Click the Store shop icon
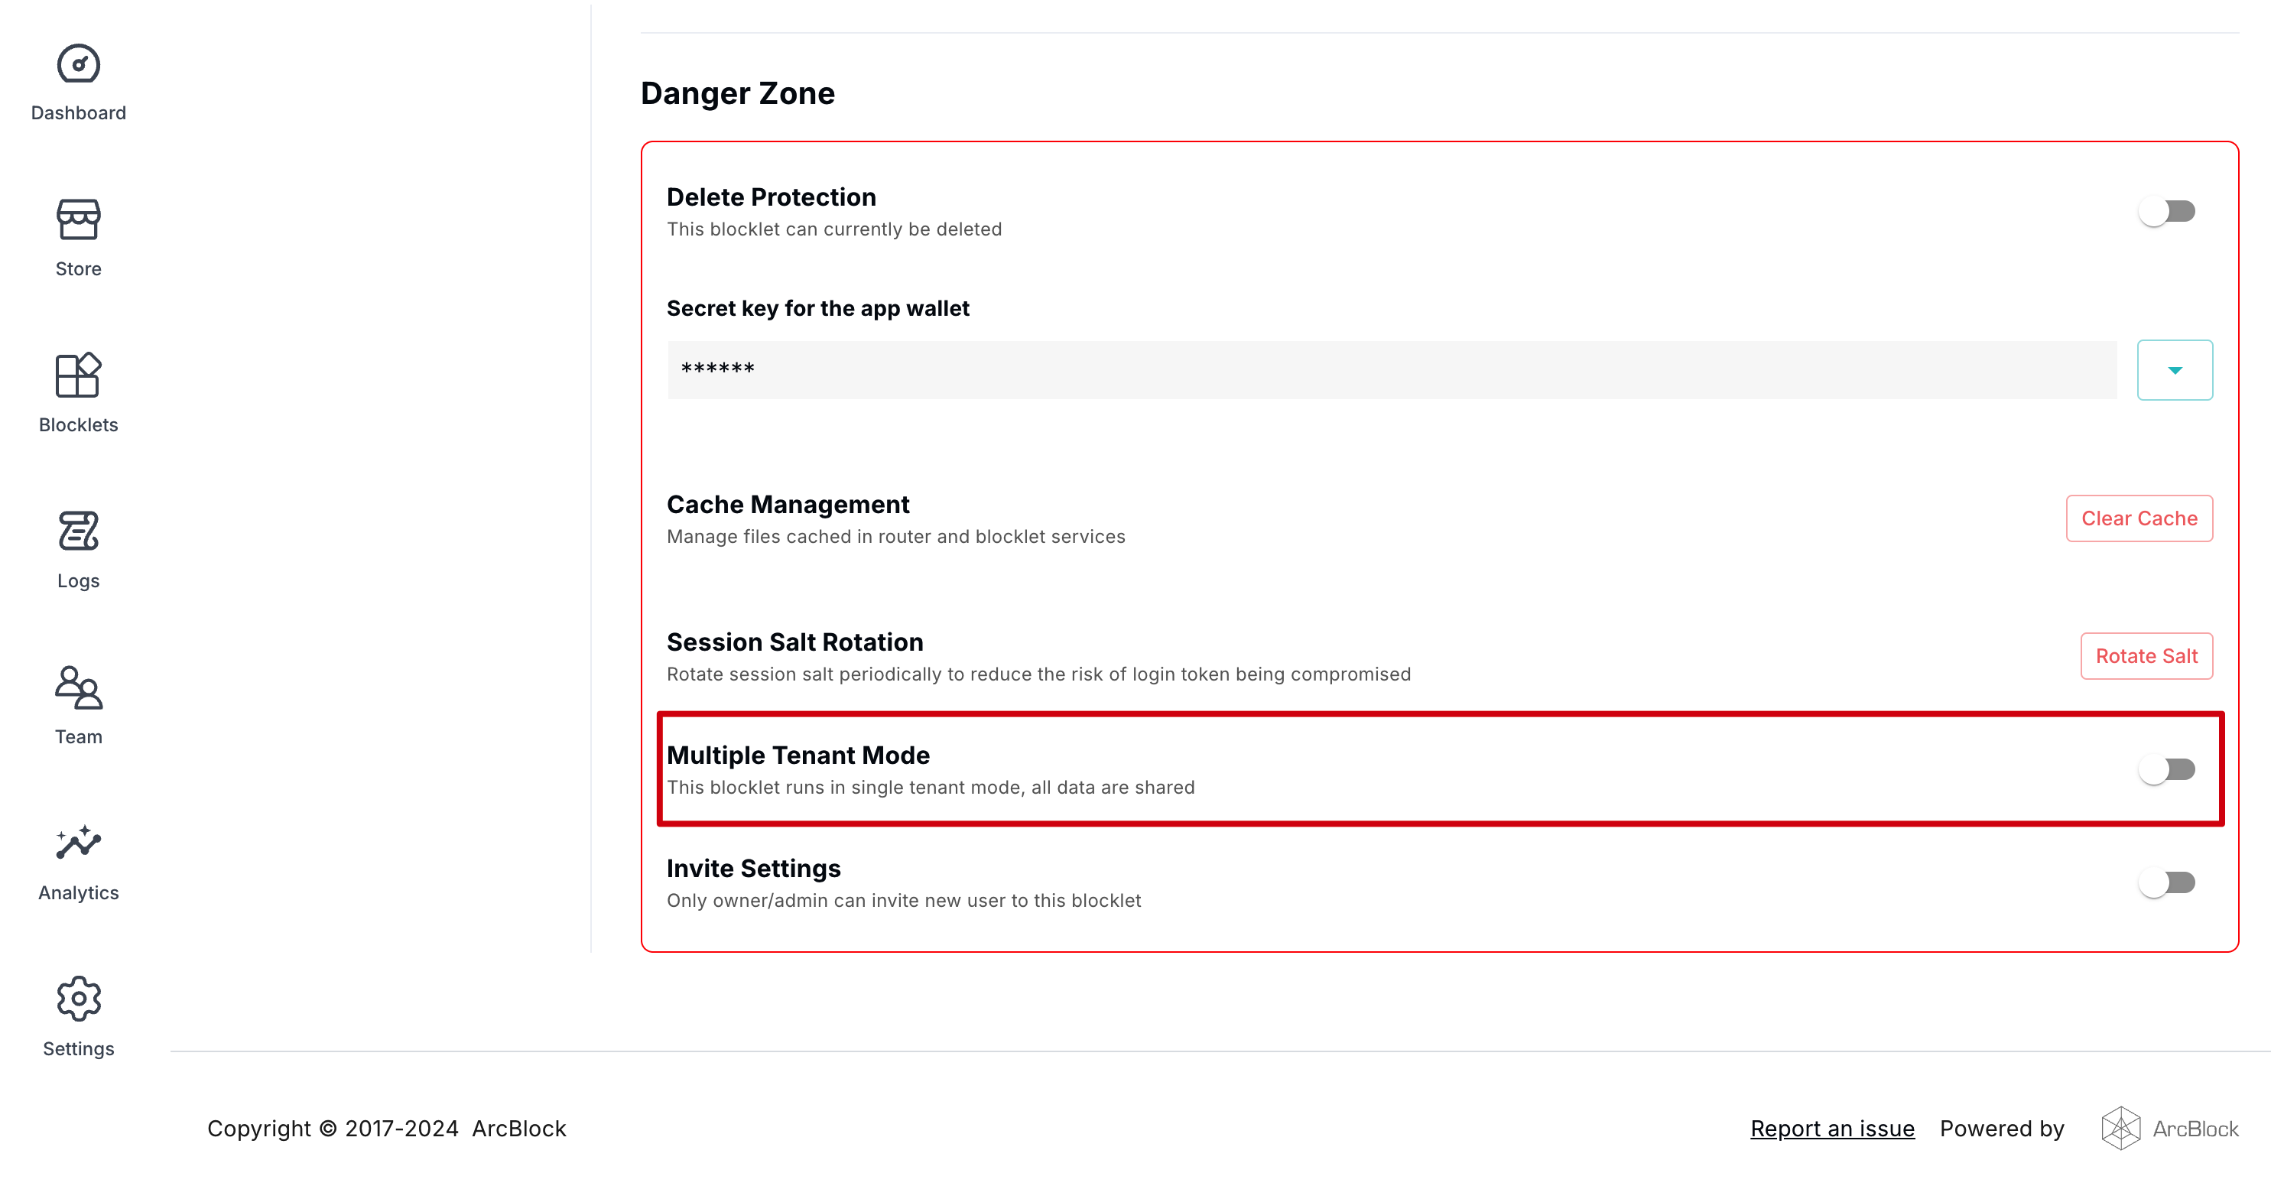This screenshot has width=2271, height=1199. 79,219
